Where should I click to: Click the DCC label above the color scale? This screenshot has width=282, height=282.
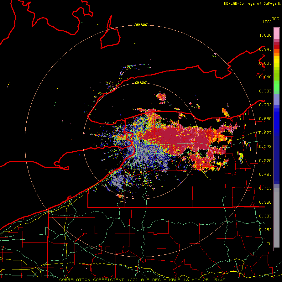tap(275, 19)
